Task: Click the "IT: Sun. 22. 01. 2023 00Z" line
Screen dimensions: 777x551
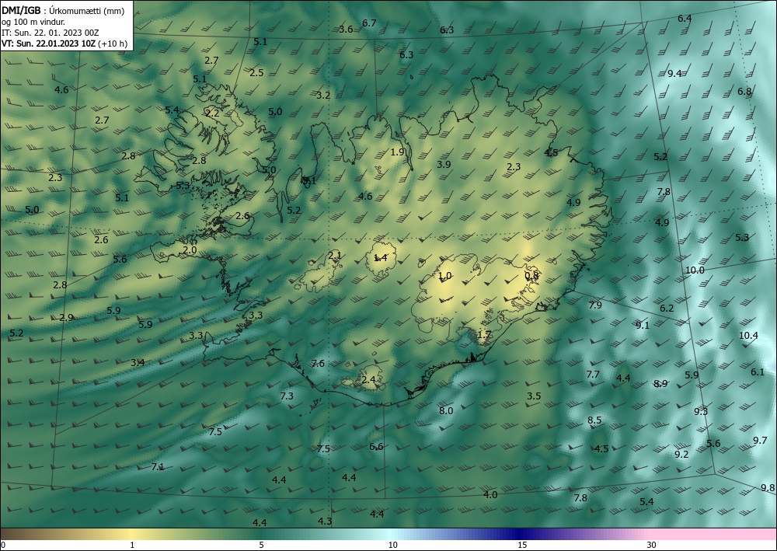Action: point(50,33)
